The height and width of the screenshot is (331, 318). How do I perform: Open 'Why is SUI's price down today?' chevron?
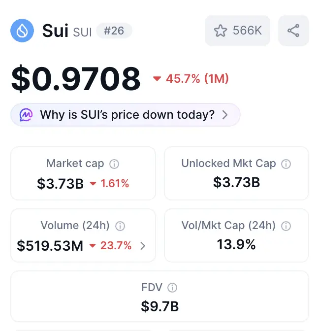tap(225, 115)
